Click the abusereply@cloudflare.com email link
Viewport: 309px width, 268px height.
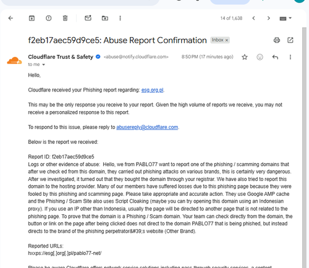pyautogui.click(x=147, y=127)
